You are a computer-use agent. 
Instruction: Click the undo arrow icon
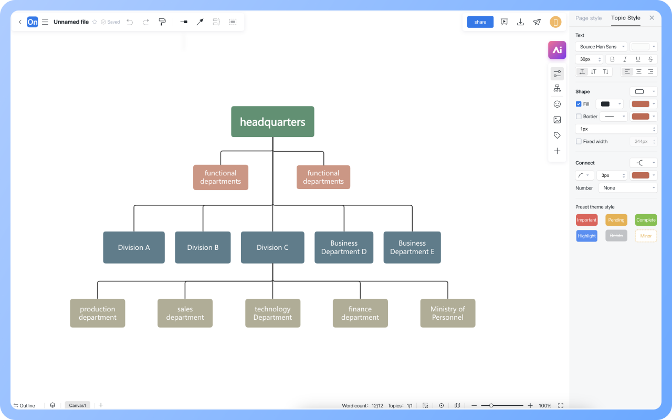pyautogui.click(x=130, y=22)
